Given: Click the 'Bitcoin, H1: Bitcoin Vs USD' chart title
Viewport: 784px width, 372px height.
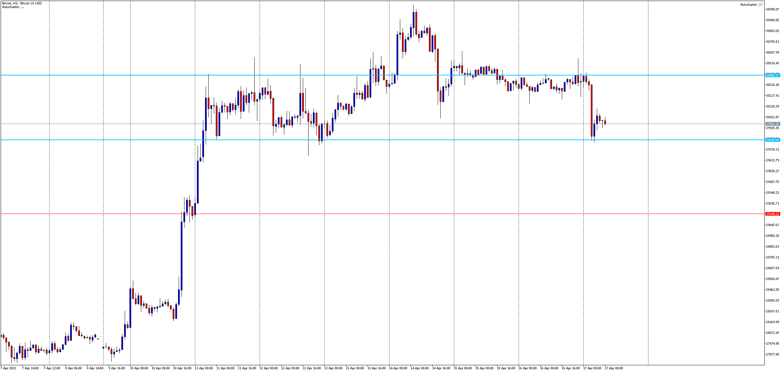Looking at the screenshot, I should (x=22, y=3).
